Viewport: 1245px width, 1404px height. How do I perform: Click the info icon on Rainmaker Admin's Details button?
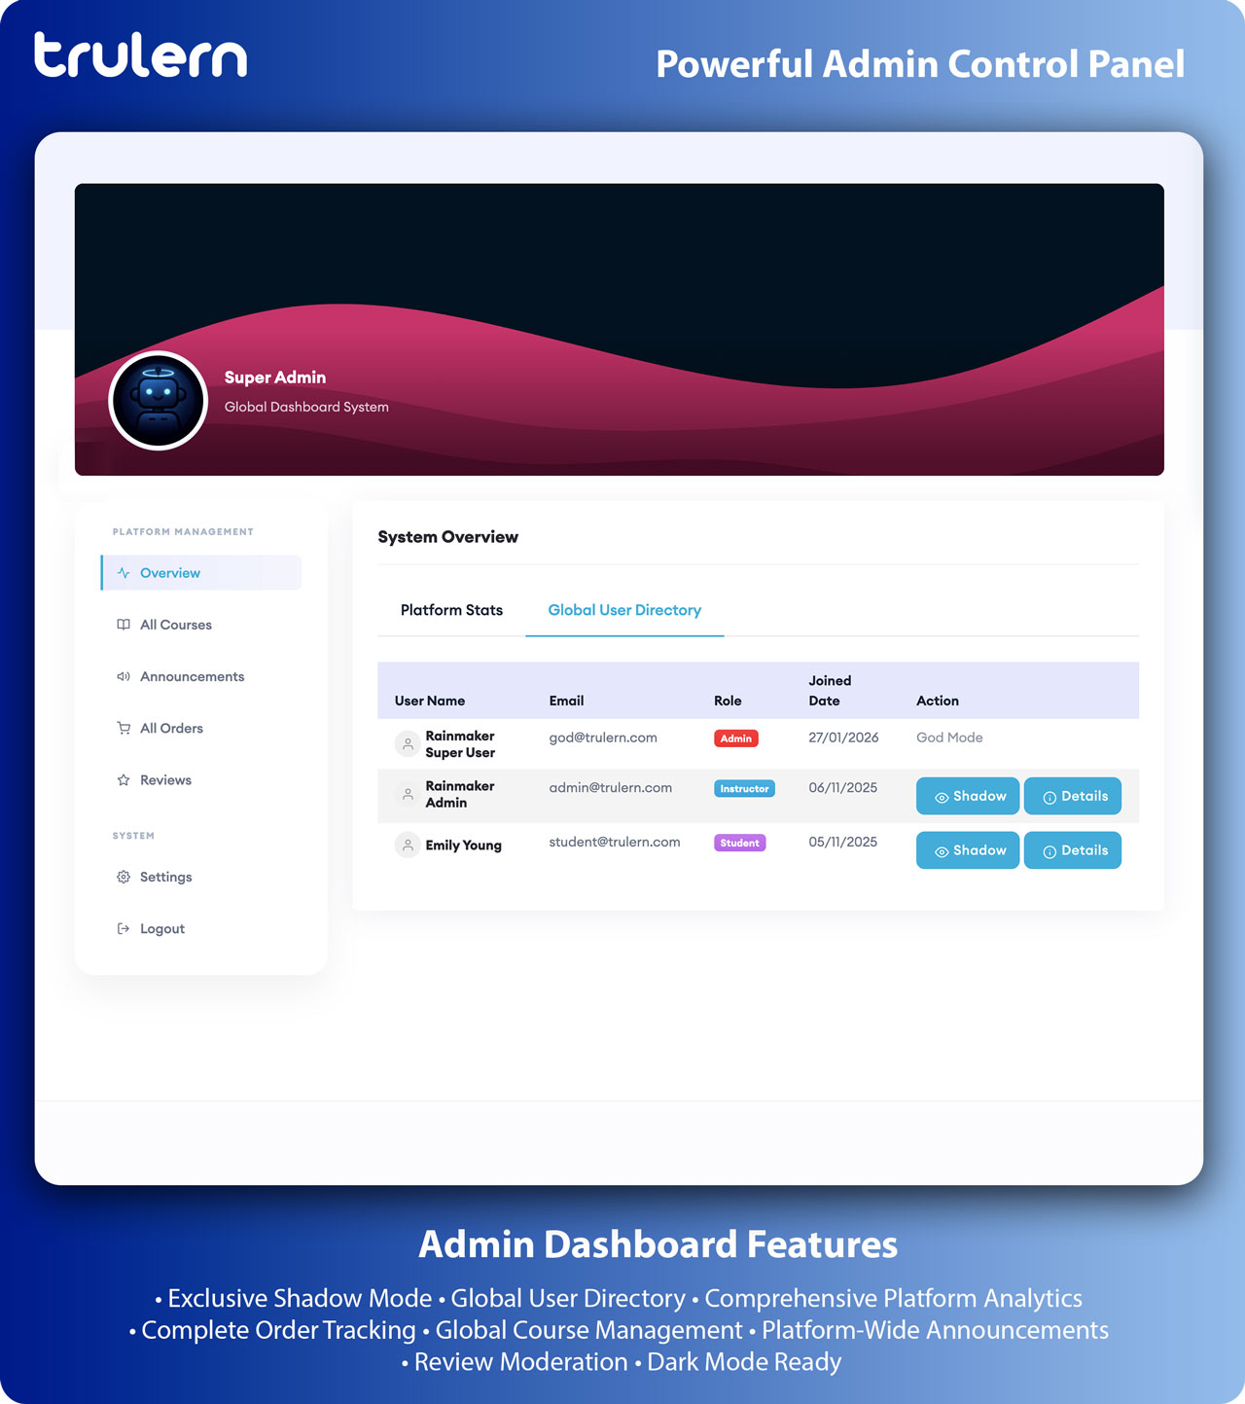pyautogui.click(x=1049, y=796)
